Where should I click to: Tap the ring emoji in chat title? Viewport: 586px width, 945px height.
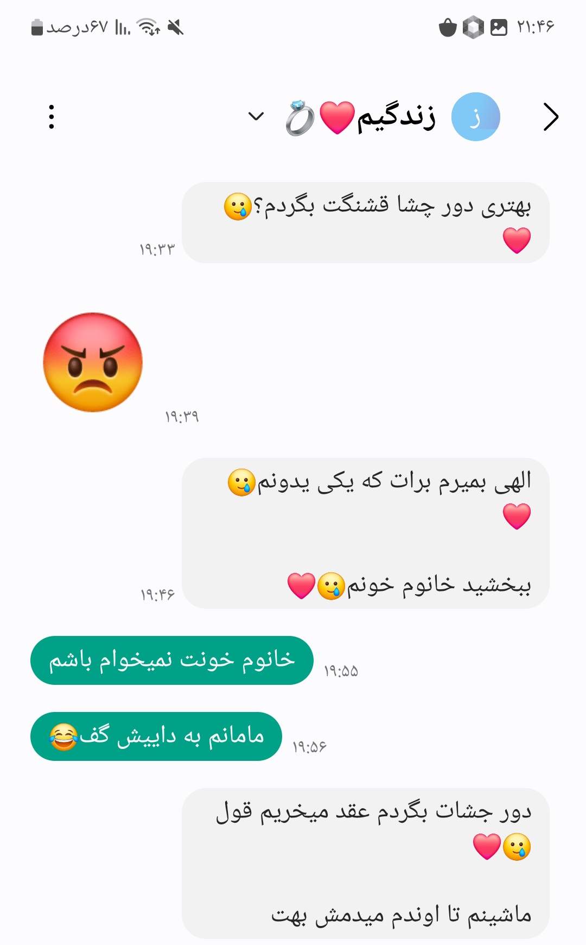point(300,117)
